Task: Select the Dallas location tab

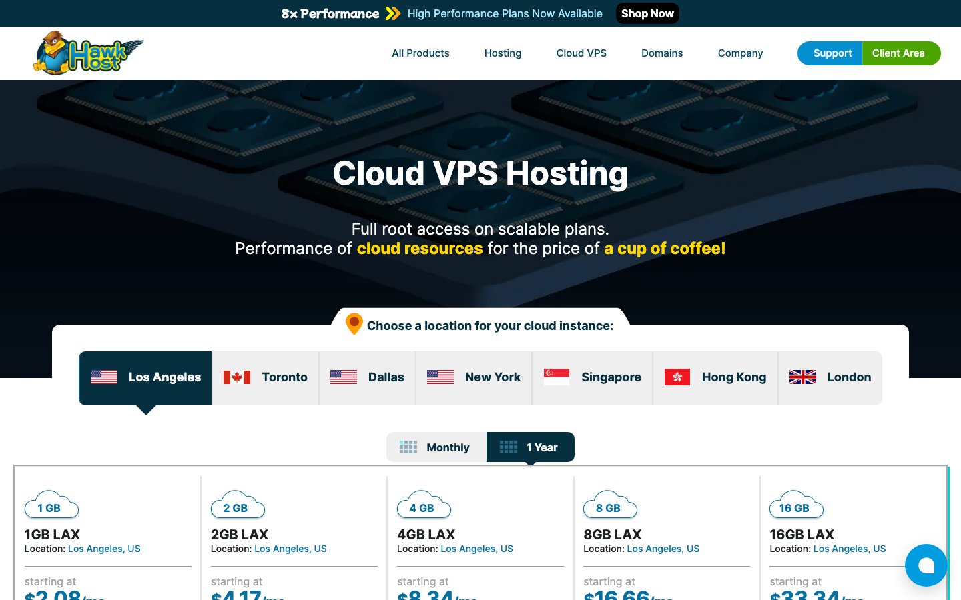Action: point(368,378)
